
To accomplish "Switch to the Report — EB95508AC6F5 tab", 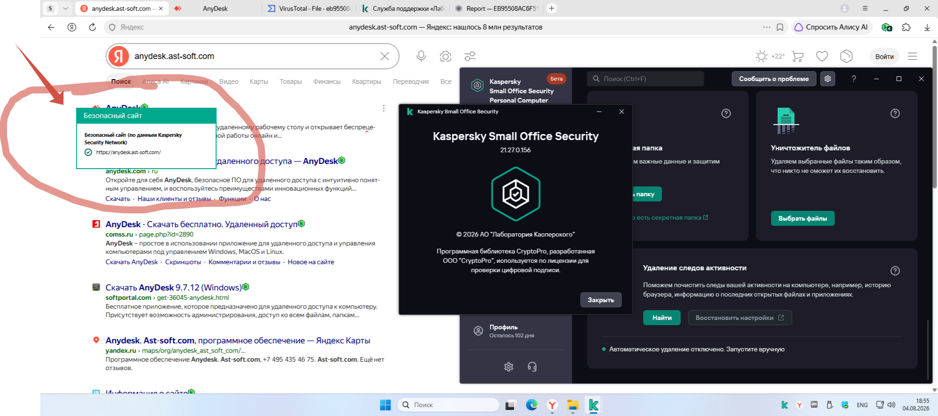I will (x=497, y=8).
